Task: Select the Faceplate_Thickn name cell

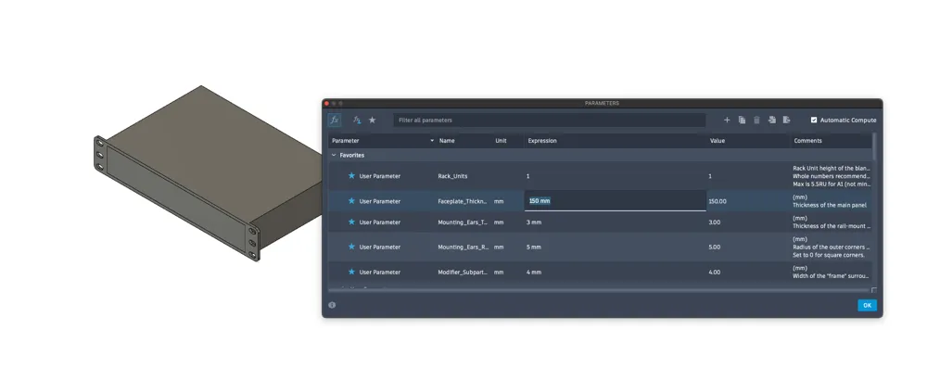Action: 463,201
